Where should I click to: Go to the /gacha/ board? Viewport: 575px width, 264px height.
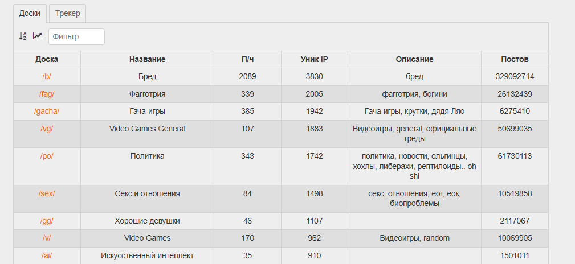coord(47,112)
